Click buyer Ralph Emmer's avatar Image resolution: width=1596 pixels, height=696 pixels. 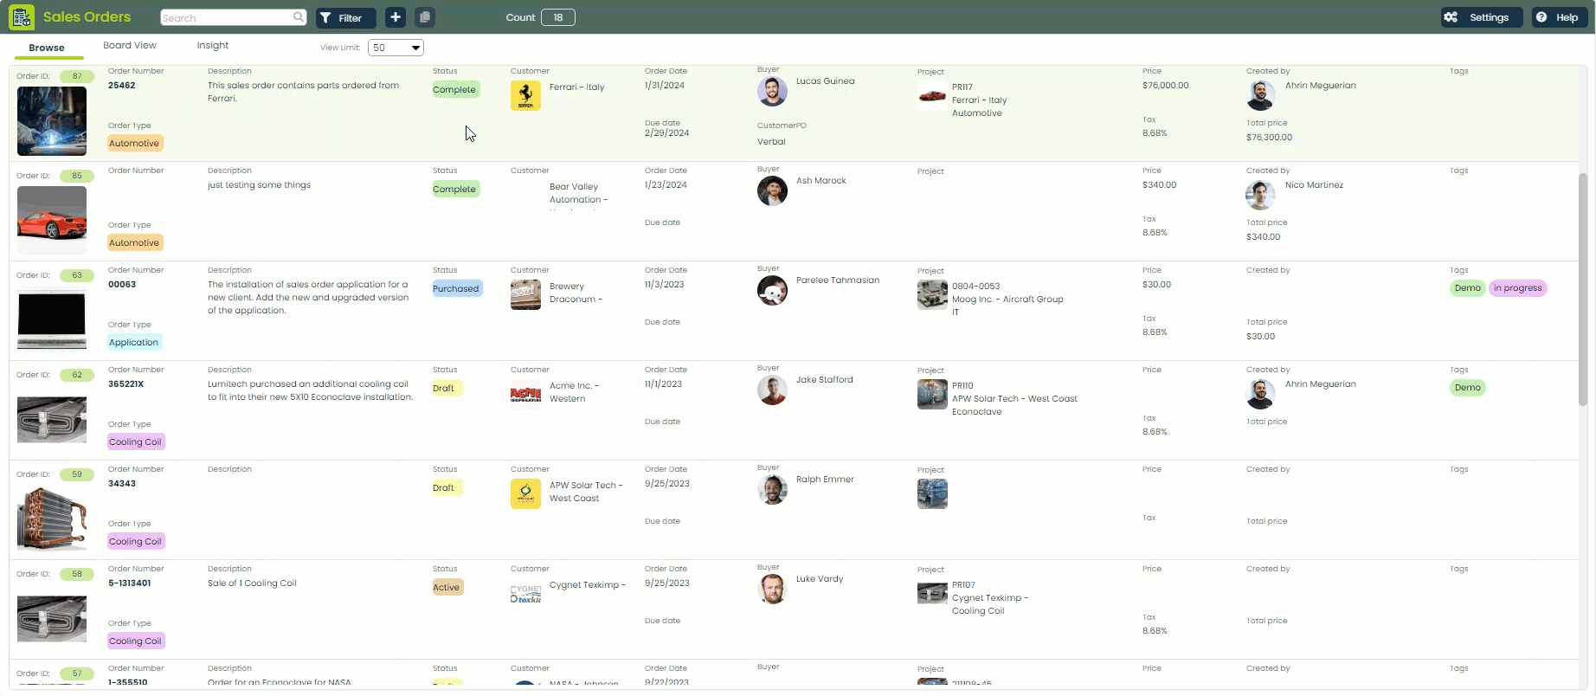click(772, 489)
